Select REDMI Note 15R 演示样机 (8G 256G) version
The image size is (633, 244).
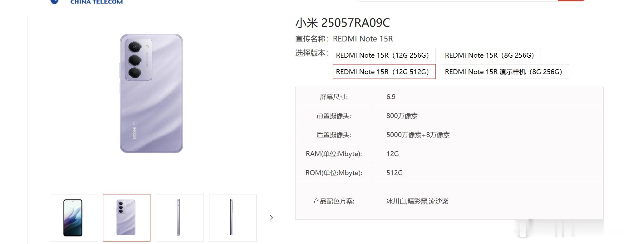[x=505, y=72]
